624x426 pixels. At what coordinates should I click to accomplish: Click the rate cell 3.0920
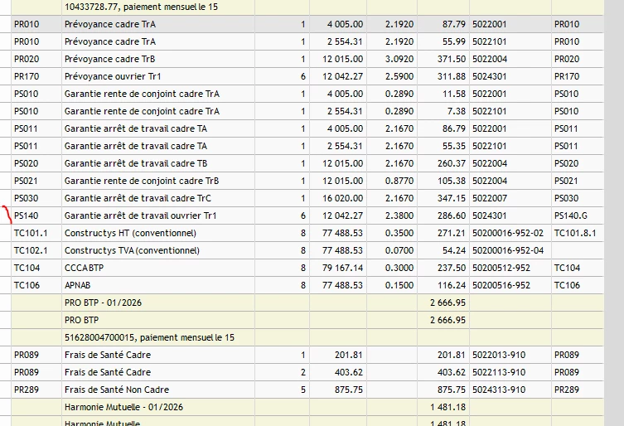click(x=392, y=59)
